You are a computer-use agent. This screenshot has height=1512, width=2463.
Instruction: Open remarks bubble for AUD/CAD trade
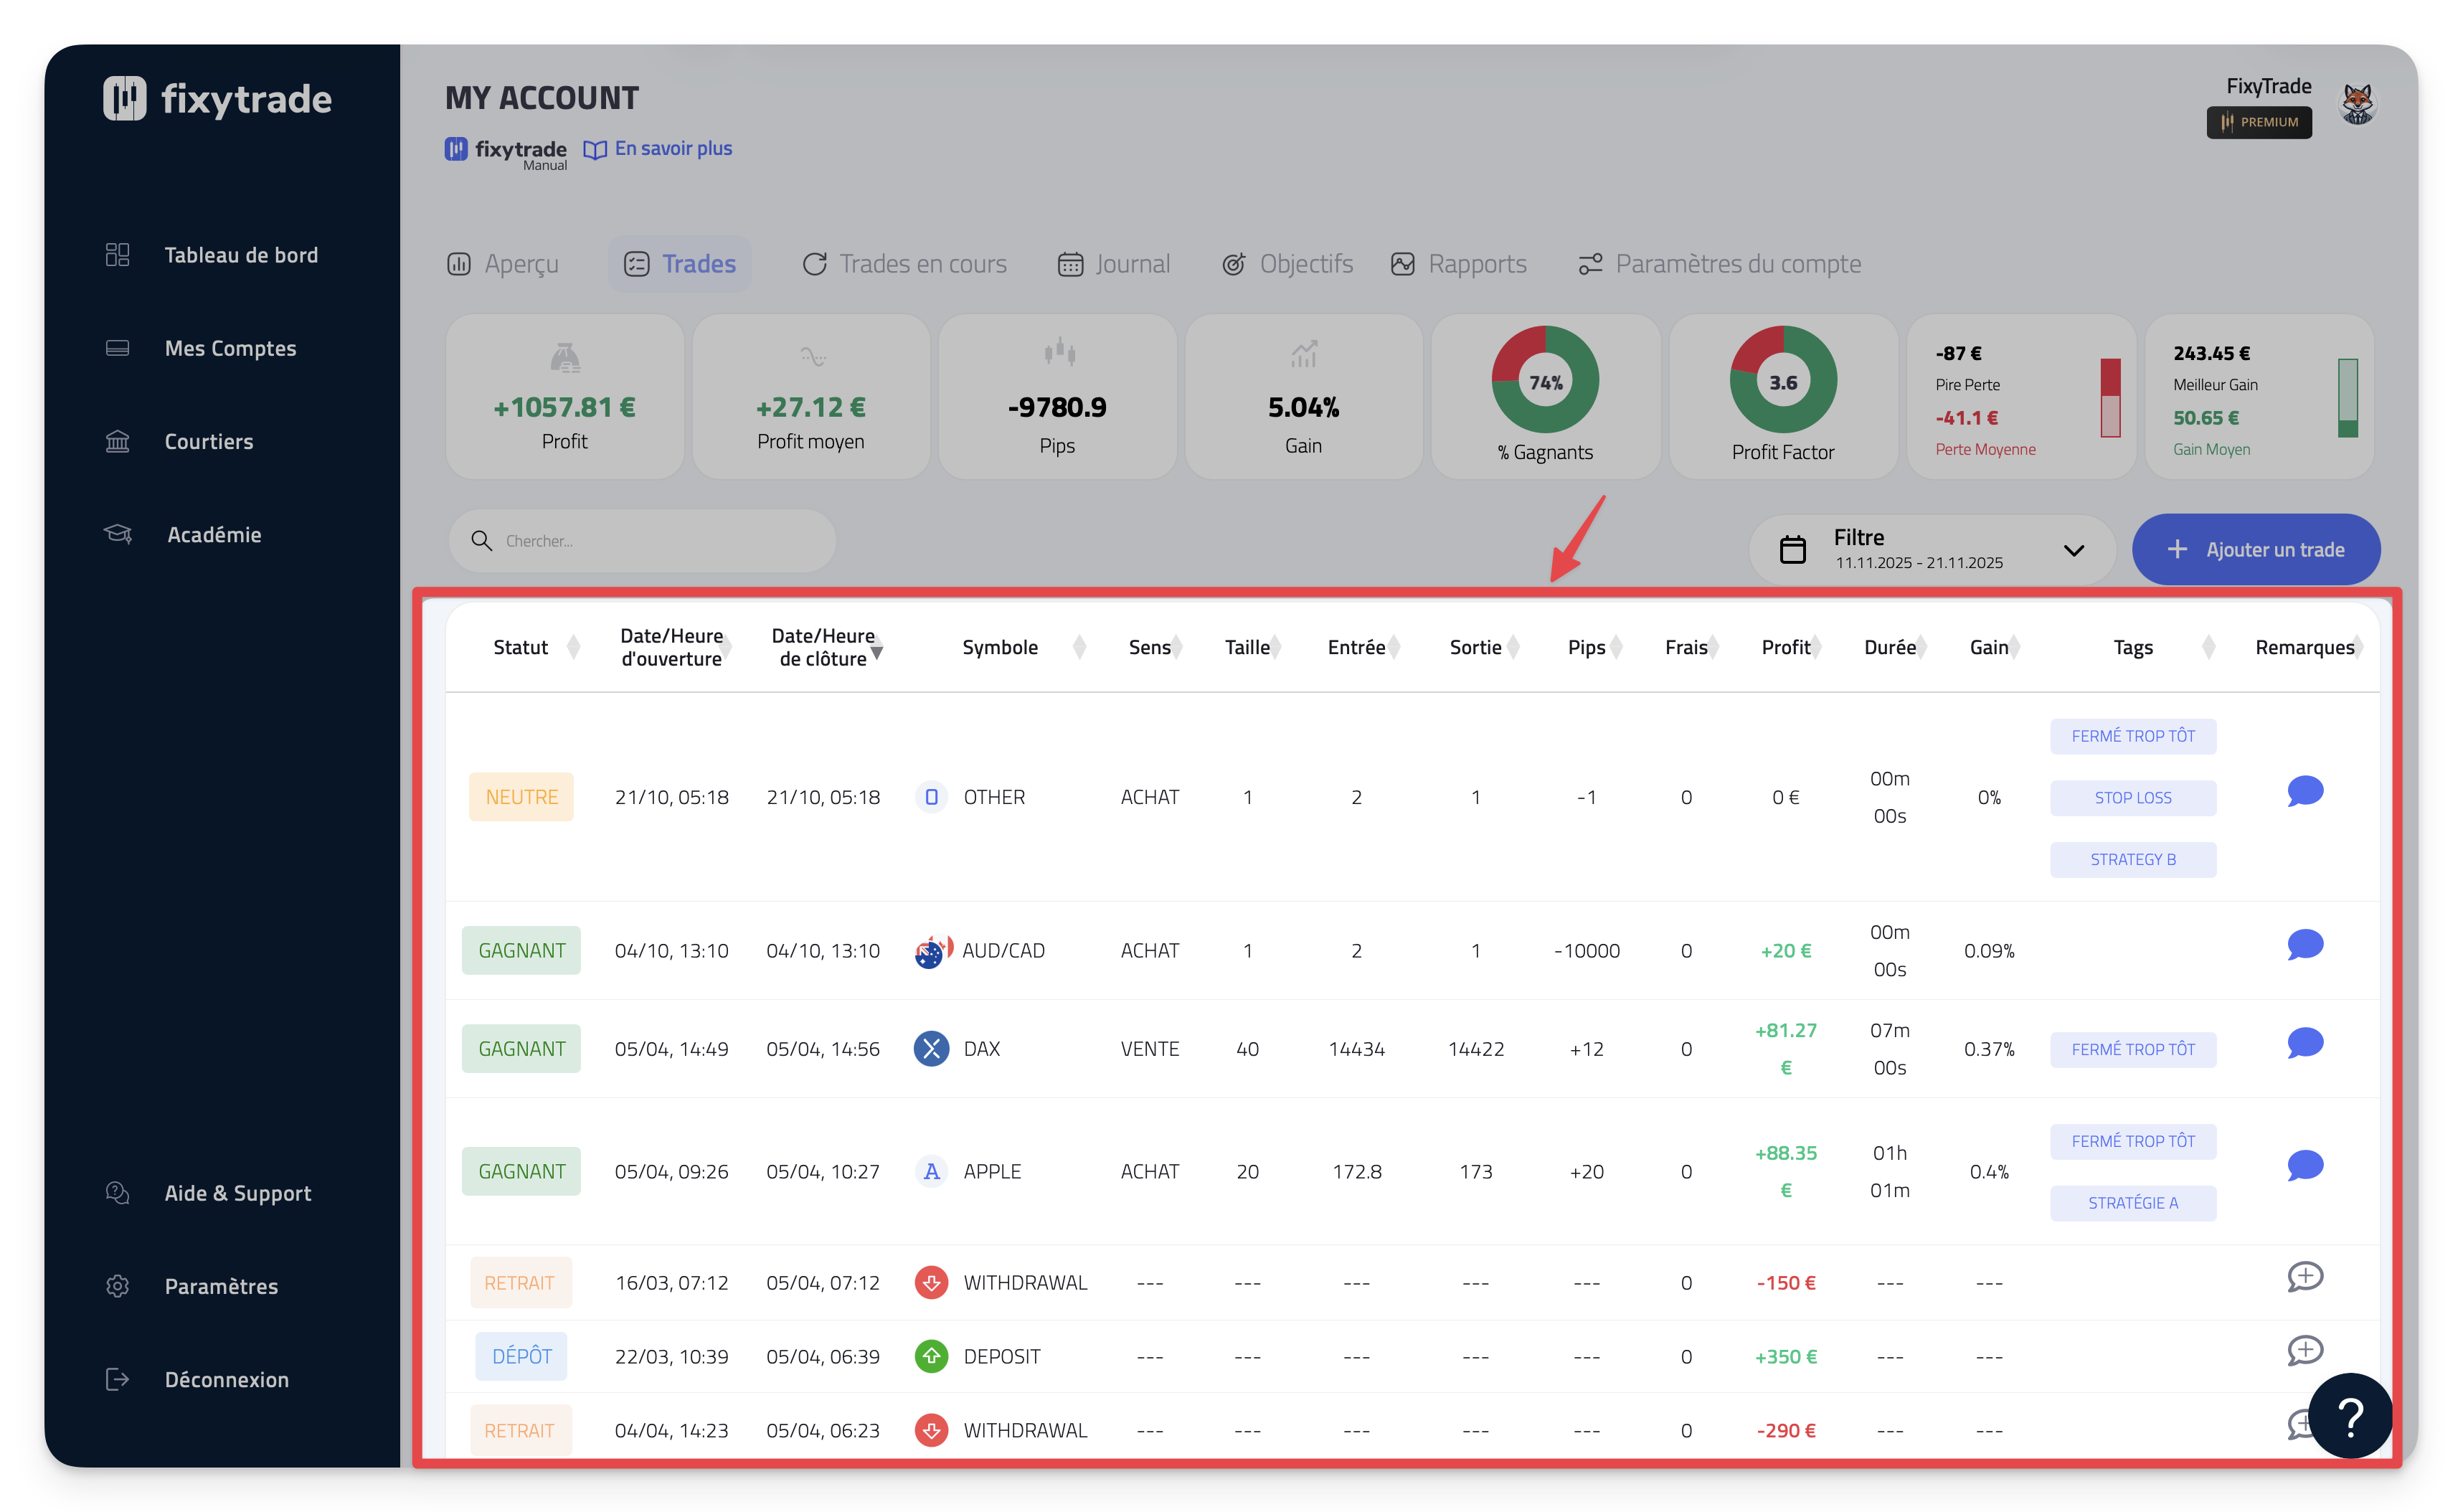(2304, 945)
